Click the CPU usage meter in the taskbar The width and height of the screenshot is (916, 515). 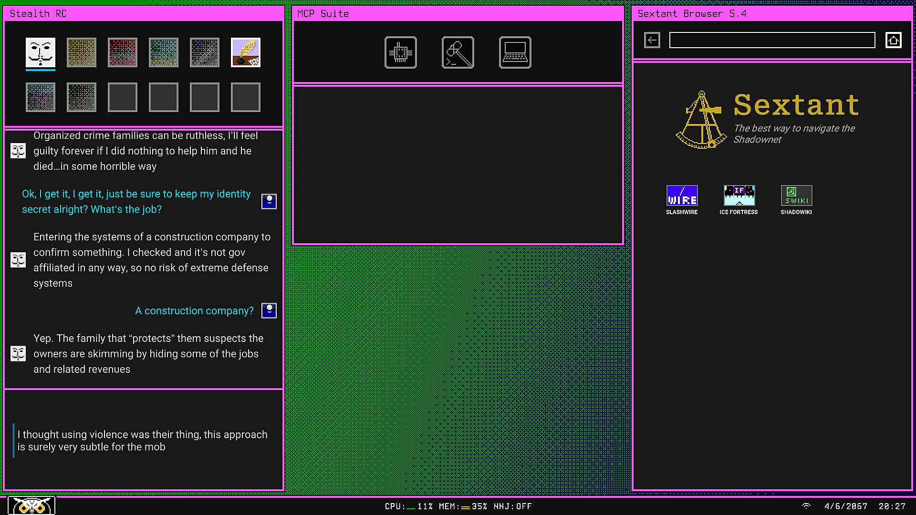pos(408,506)
